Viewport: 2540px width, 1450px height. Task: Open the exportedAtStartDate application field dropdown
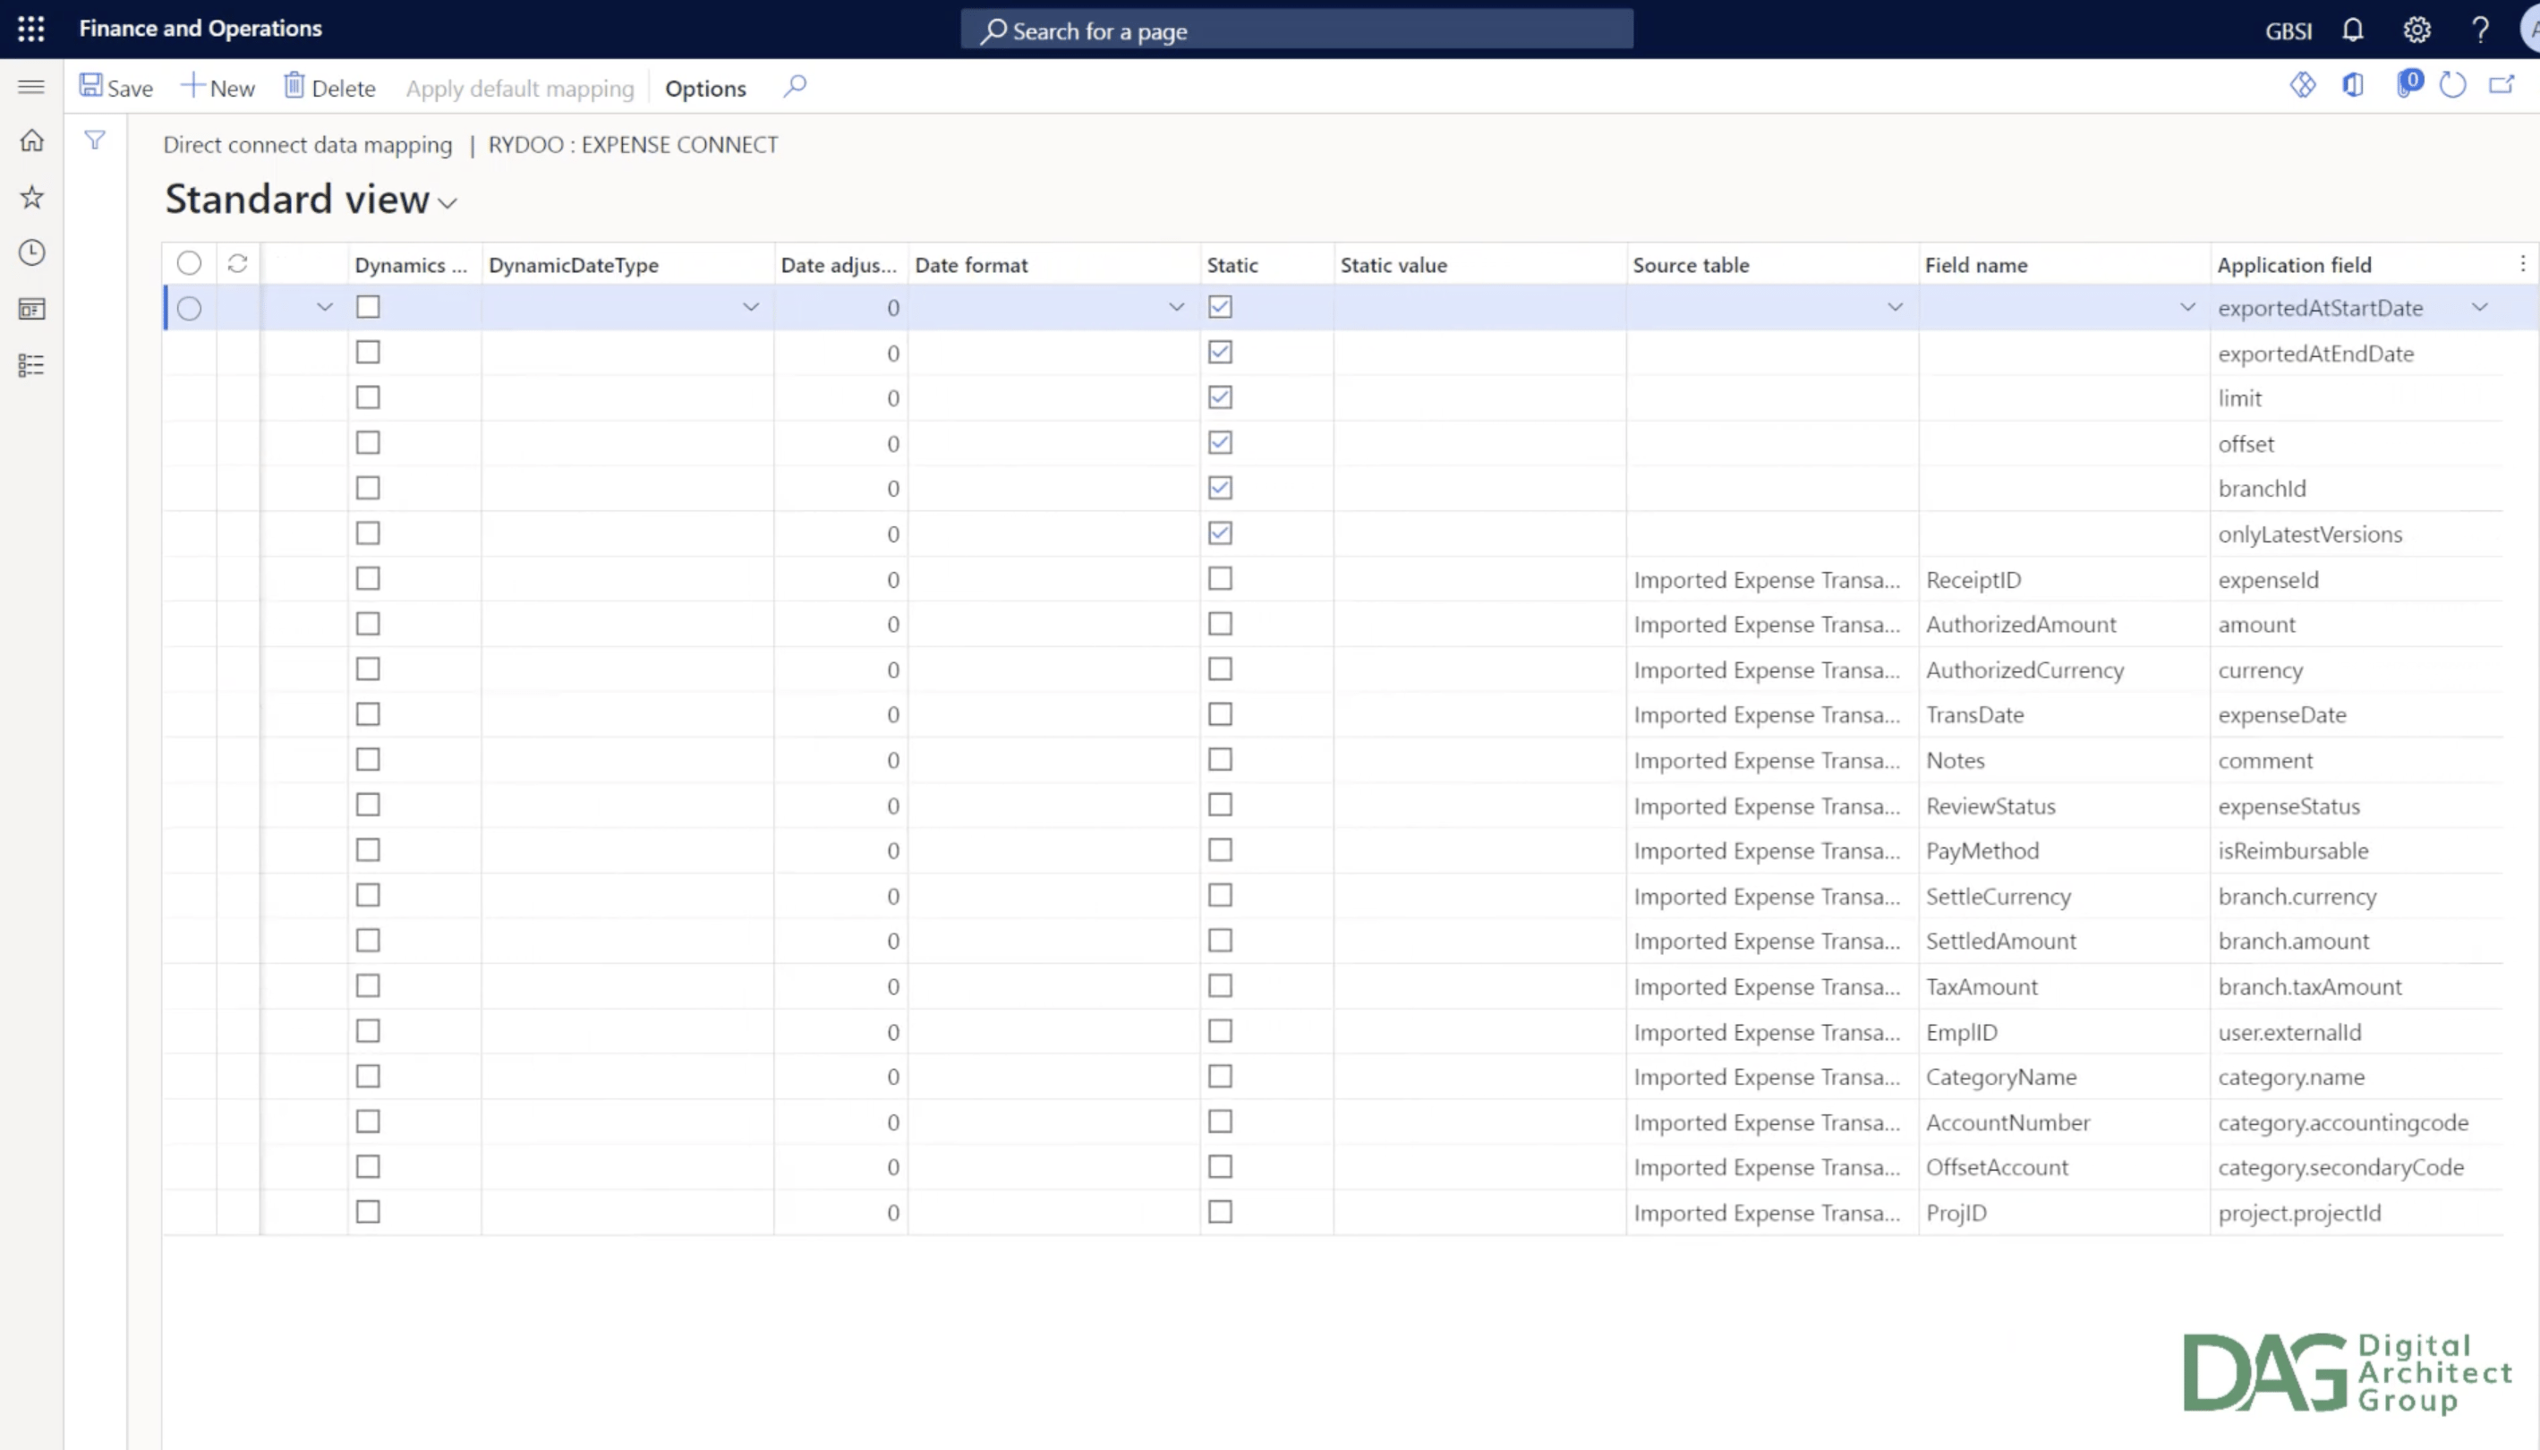[x=2479, y=308]
